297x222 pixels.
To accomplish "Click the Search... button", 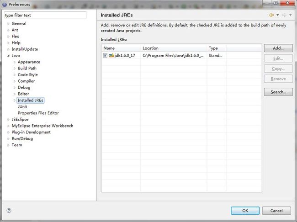I will point(278,92).
